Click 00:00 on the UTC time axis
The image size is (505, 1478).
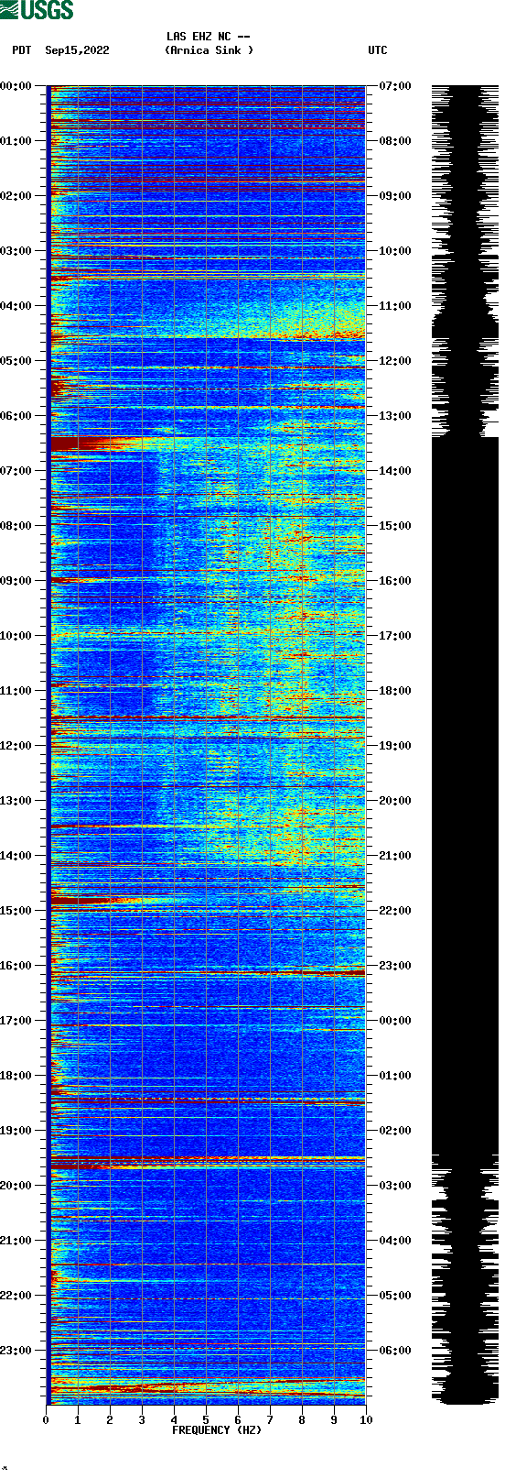pyautogui.click(x=395, y=1021)
